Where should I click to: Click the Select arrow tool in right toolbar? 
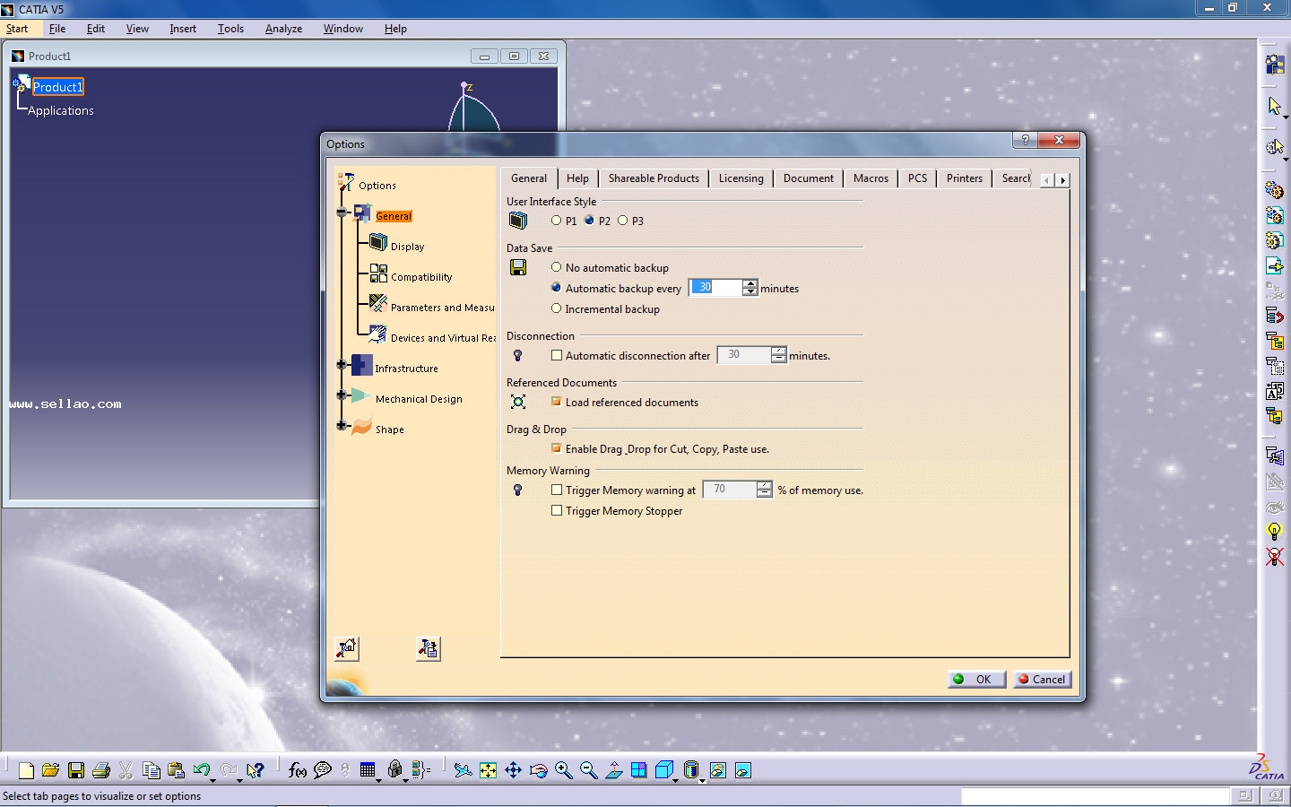pos(1274,106)
